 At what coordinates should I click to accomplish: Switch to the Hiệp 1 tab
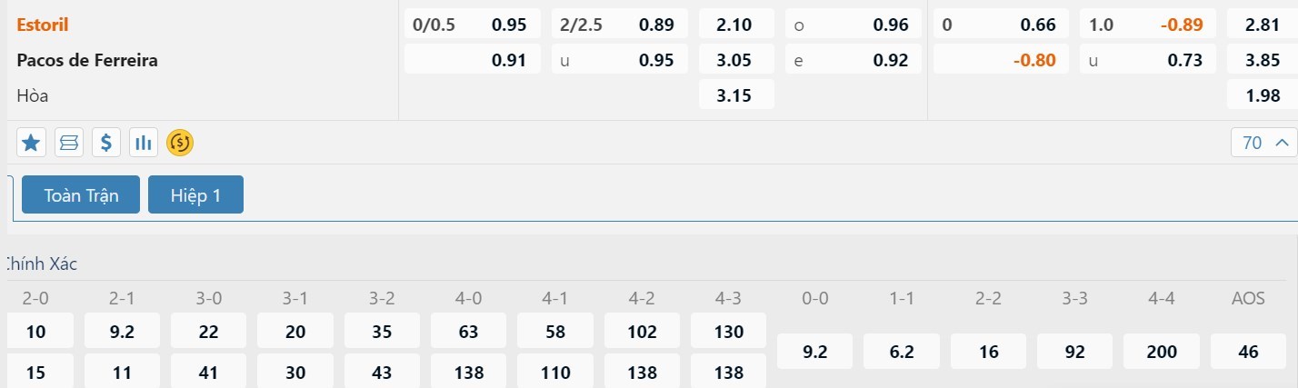pyautogui.click(x=195, y=194)
